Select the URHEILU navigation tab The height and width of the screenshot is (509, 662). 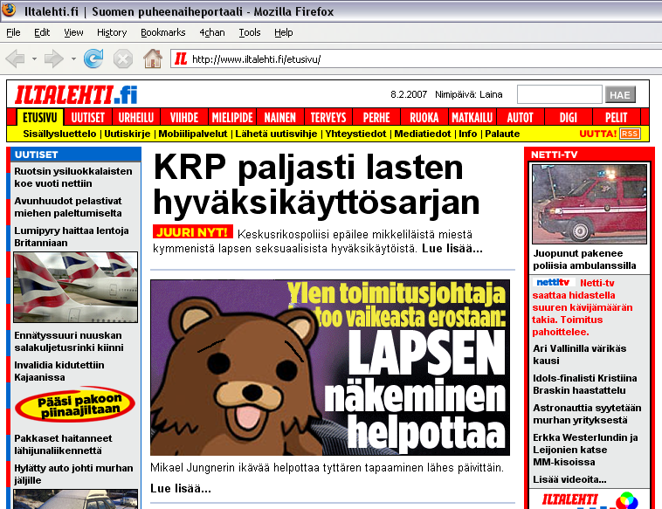pyautogui.click(x=136, y=117)
